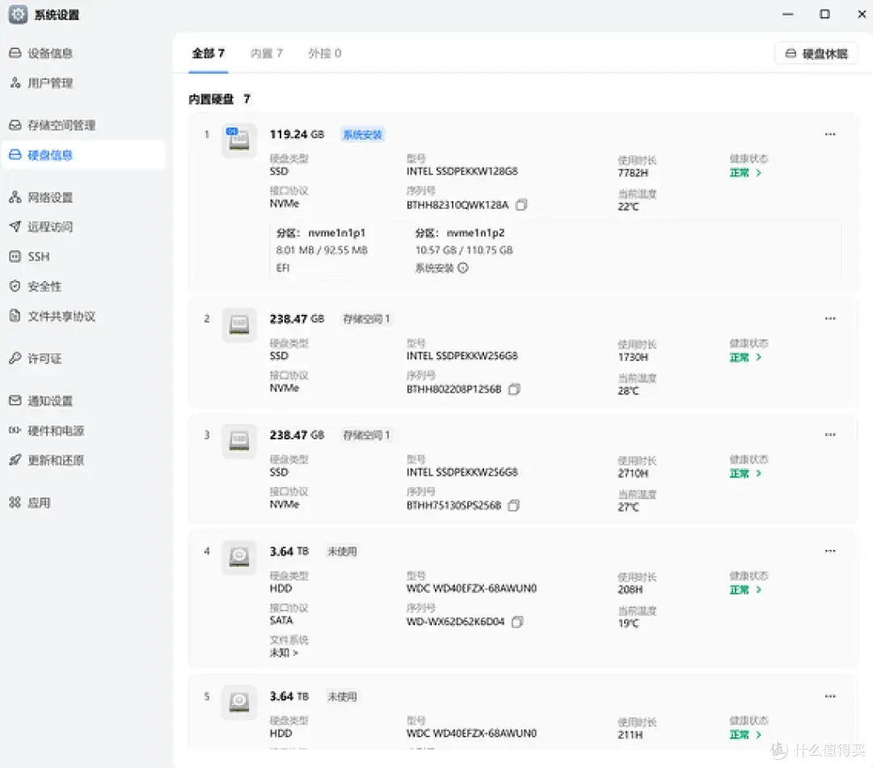Copy serial number BTHH75130SPS256B
Screen dimensions: 873x768
(x=514, y=506)
